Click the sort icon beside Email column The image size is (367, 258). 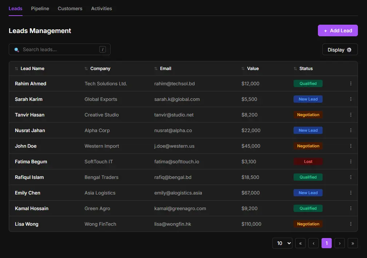tap(156, 68)
